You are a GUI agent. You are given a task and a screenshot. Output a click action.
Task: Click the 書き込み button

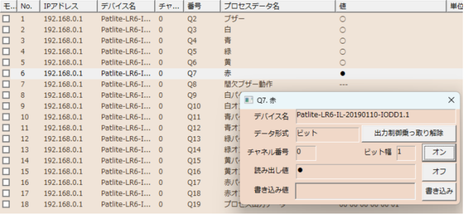click(439, 191)
